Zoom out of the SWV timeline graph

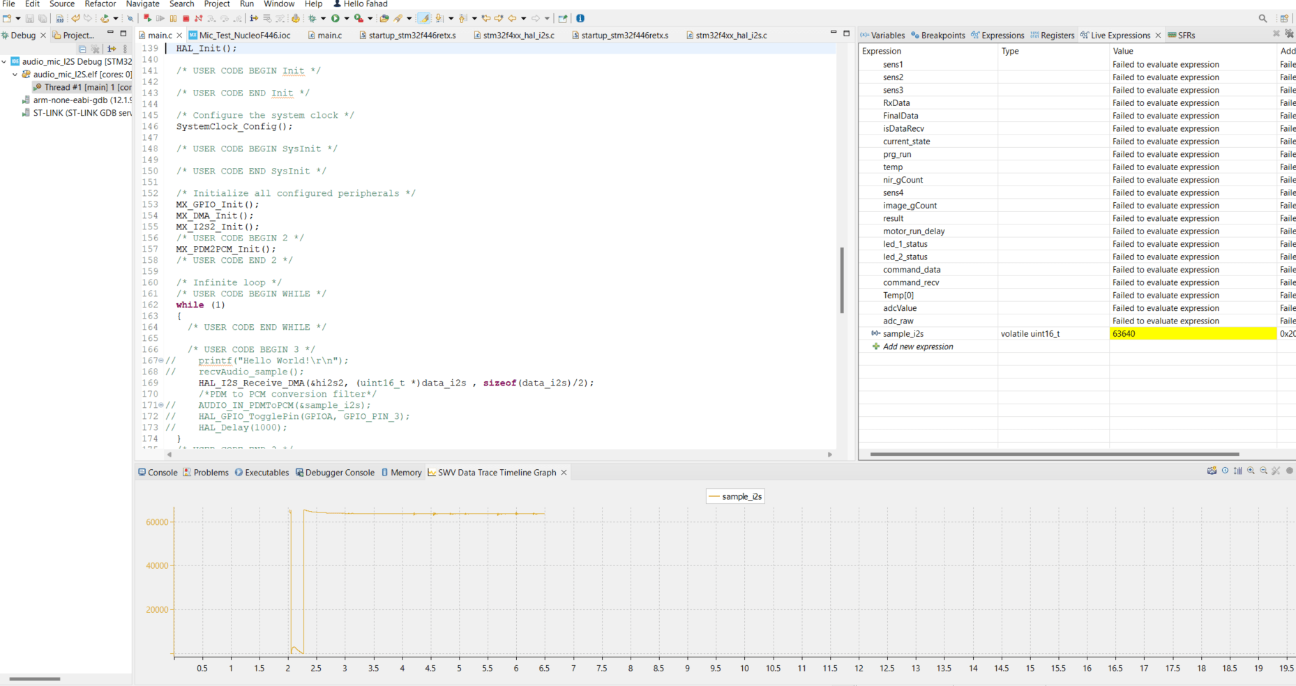pyautogui.click(x=1263, y=471)
